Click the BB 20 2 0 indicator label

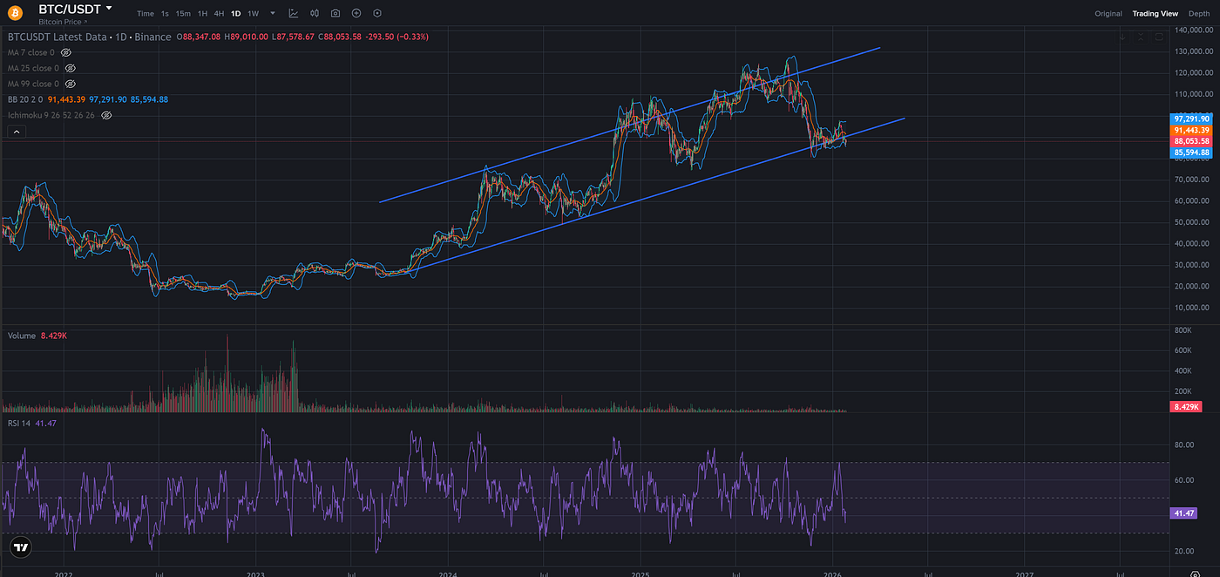tap(25, 99)
